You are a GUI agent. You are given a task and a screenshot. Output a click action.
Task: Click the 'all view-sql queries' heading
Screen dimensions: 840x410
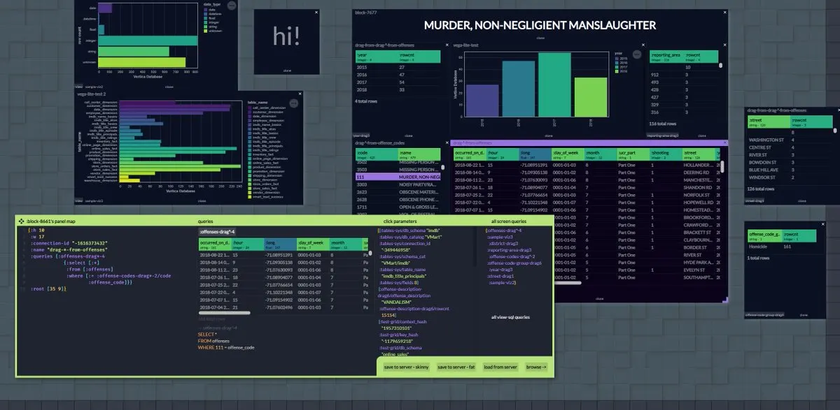[x=510, y=317]
